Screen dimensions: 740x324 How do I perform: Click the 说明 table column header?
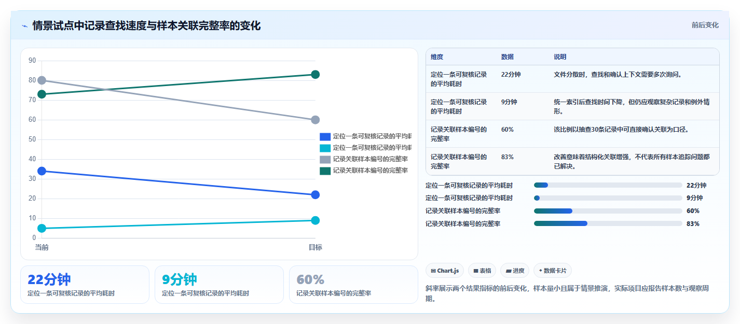pyautogui.click(x=560, y=57)
